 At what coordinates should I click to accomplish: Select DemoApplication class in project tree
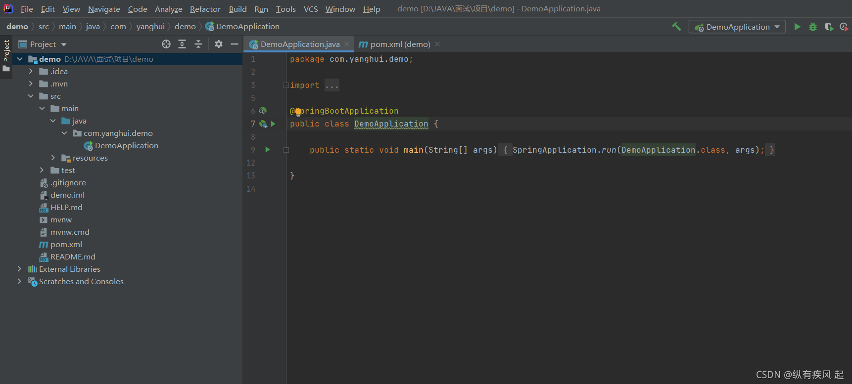tap(126, 145)
